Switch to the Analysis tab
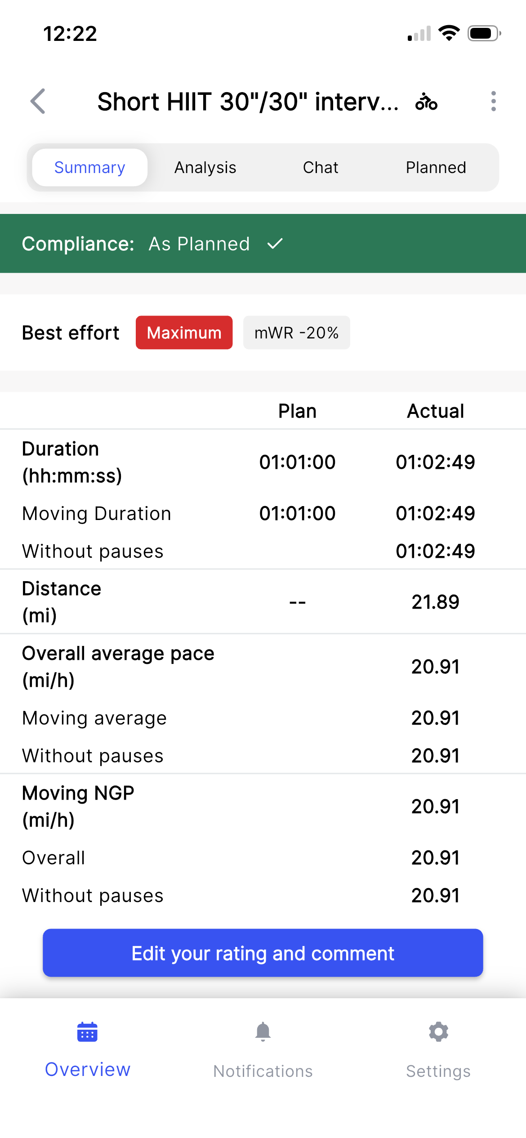Image resolution: width=526 pixels, height=1138 pixels. point(205,168)
